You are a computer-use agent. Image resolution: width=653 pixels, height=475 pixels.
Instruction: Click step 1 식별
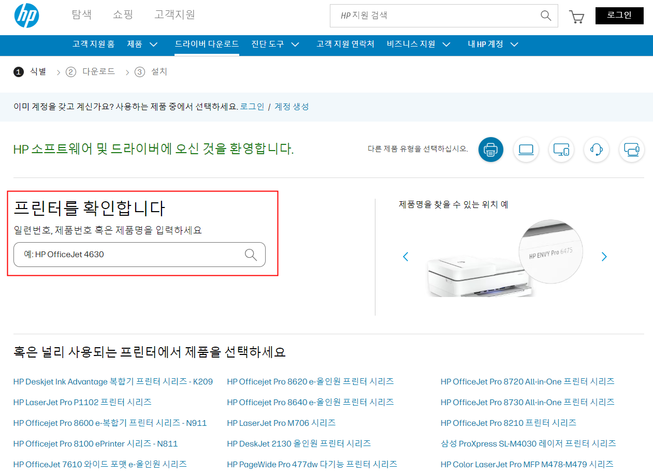coord(30,72)
